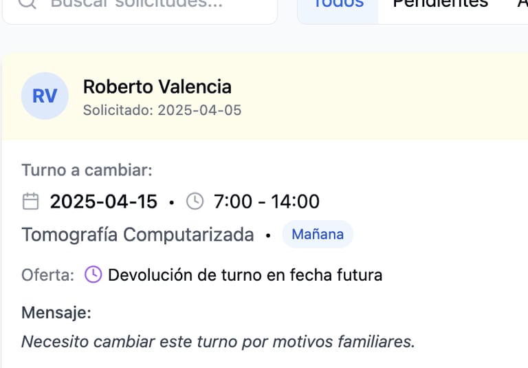The image size is (528, 368).
Task: Switch to the Todos tab
Action: click(x=338, y=4)
